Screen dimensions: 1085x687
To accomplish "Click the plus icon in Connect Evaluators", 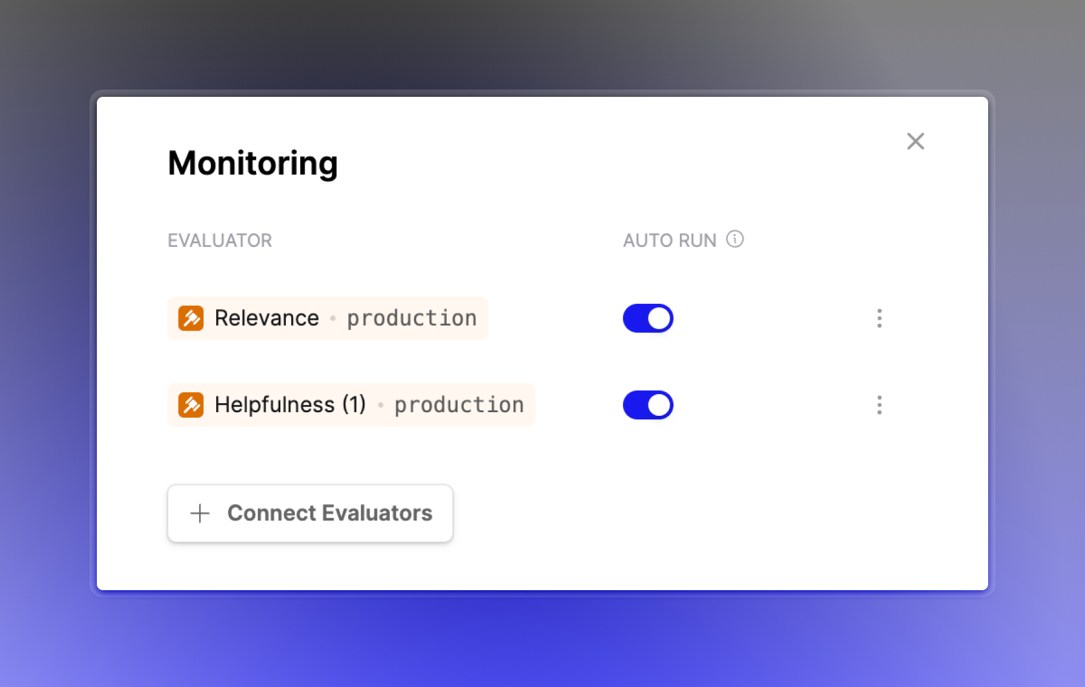I will coord(200,513).
